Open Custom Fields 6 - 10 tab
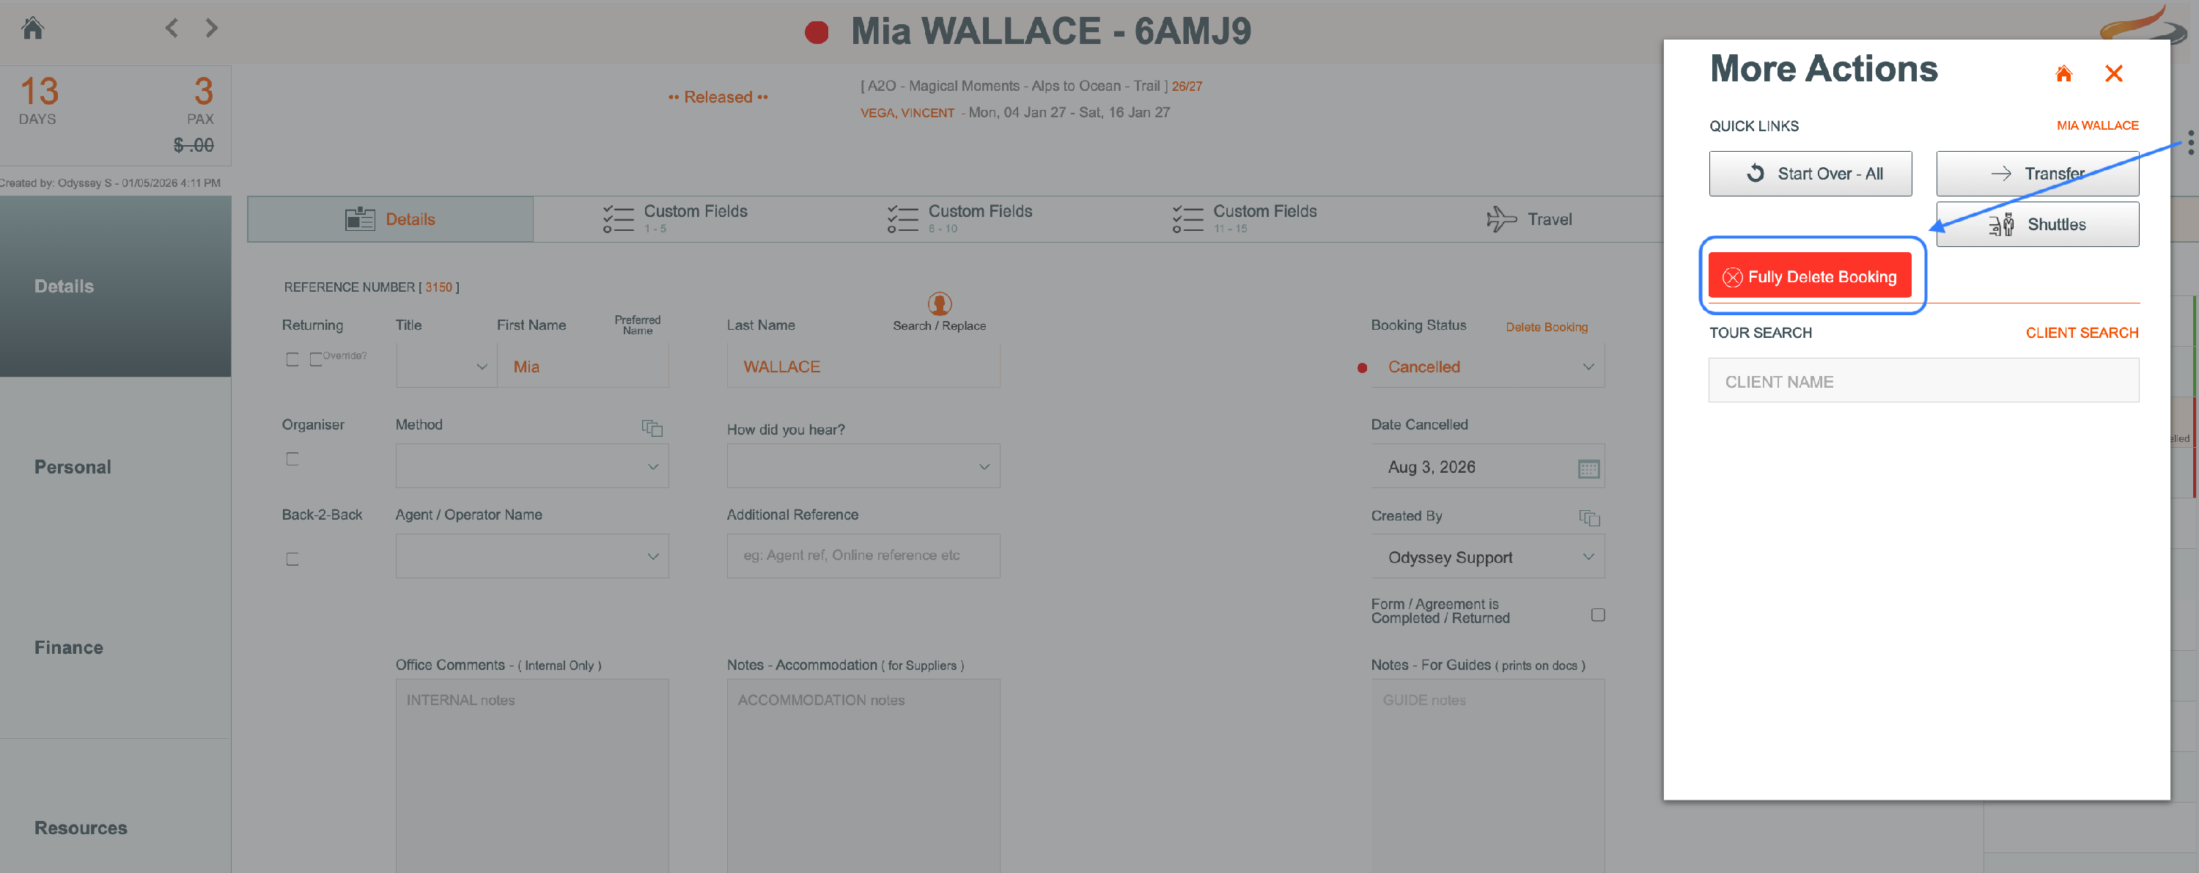The width and height of the screenshot is (2199, 873). click(959, 218)
